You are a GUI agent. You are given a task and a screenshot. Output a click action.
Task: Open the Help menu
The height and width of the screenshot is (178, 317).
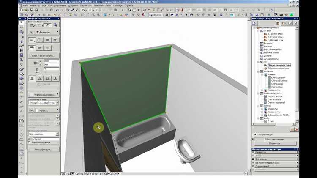pyautogui.click(x=129, y=5)
